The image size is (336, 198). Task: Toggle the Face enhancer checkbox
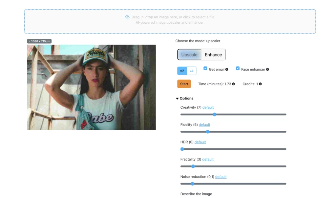(x=238, y=68)
